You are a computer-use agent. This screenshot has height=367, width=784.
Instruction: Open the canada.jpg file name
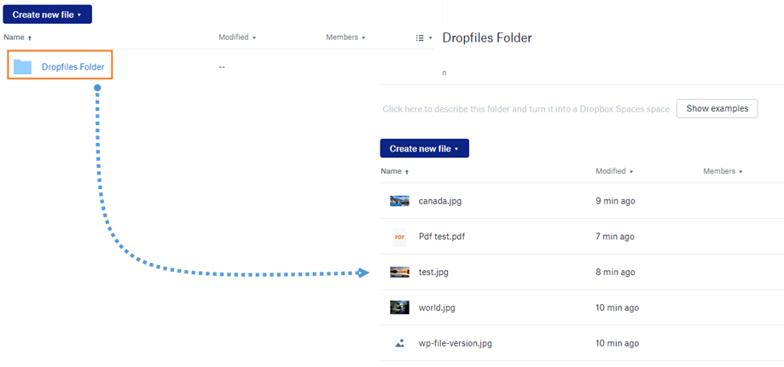[x=440, y=201]
